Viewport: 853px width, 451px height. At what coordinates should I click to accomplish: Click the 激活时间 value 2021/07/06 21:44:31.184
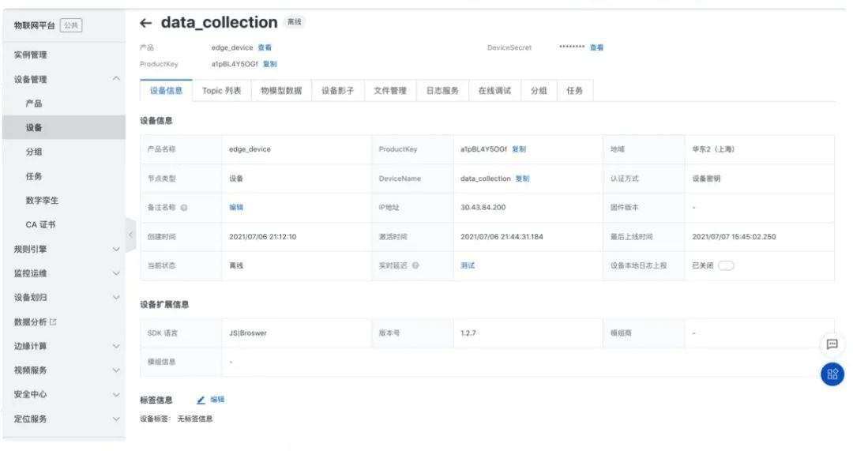click(x=502, y=237)
